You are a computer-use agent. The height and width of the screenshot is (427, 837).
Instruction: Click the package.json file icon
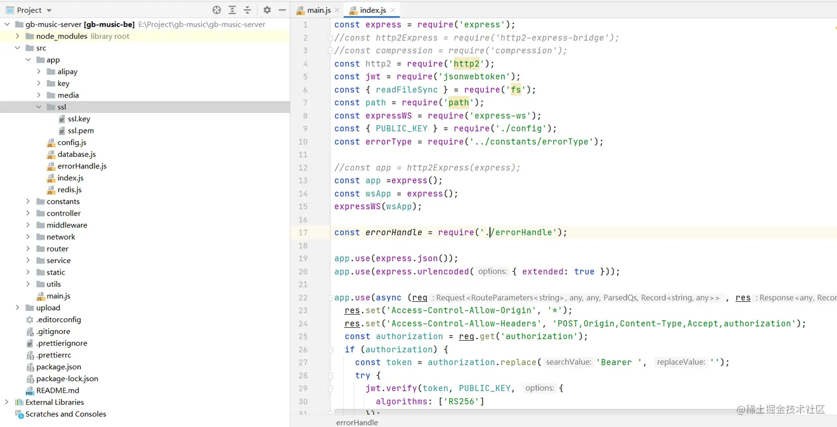point(30,367)
